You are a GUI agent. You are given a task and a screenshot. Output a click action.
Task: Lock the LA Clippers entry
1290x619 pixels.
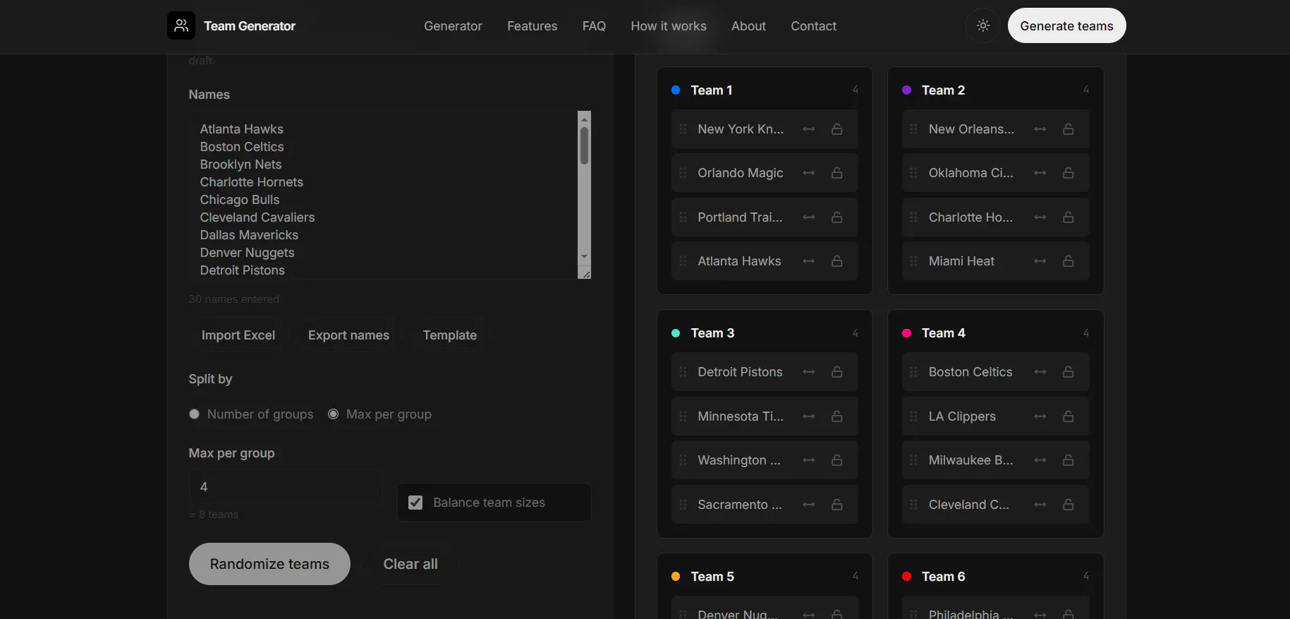[x=1069, y=416]
